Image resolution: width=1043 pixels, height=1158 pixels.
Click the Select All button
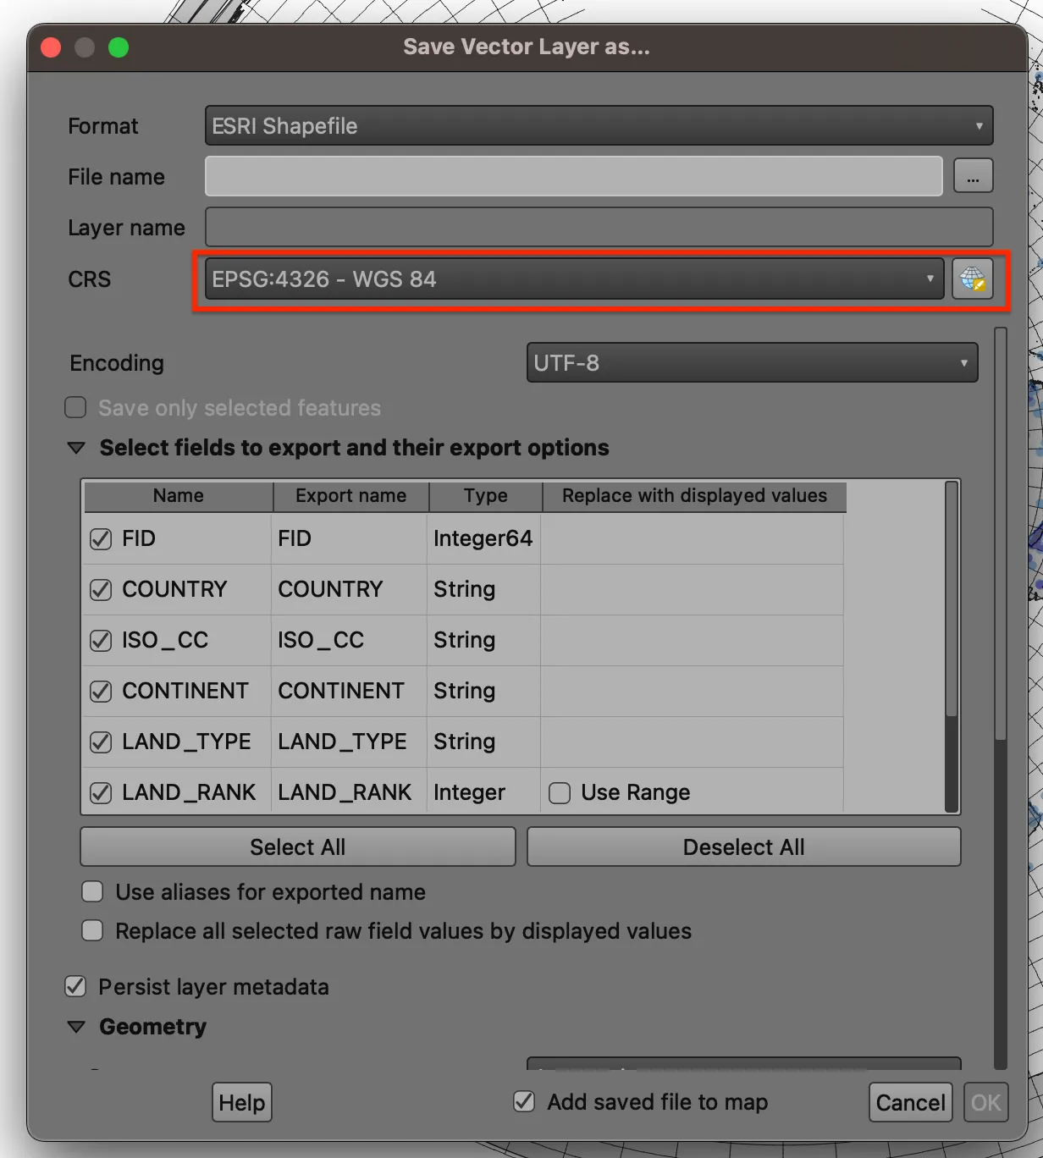[x=297, y=846]
